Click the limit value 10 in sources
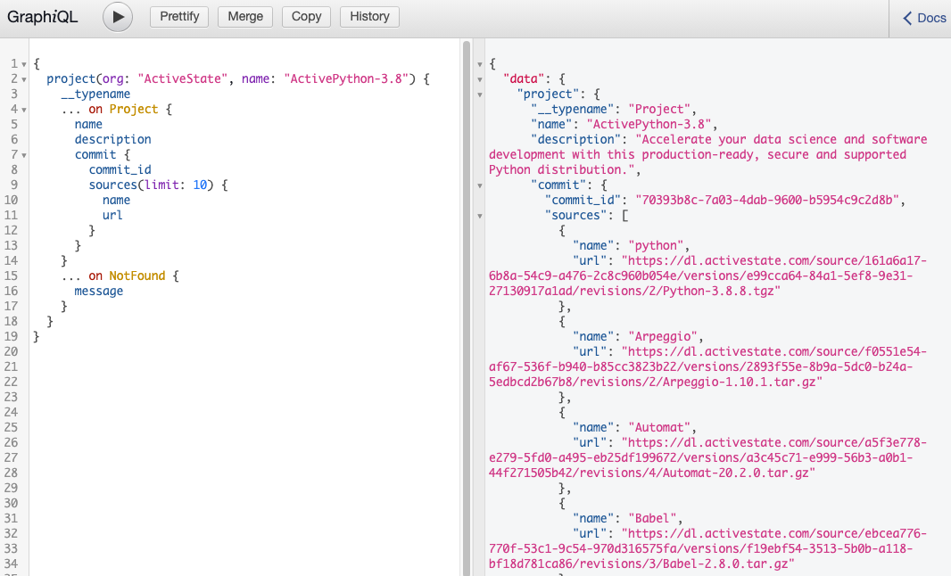This screenshot has width=951, height=576. point(200,185)
